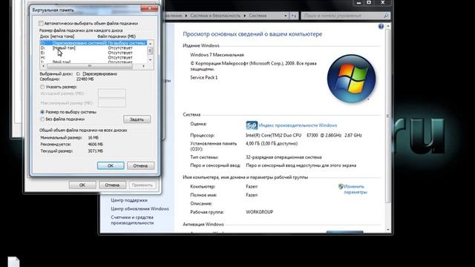Screen dimensions: 475x267
Task: Open Центр поддержки link
Action: (x=129, y=200)
